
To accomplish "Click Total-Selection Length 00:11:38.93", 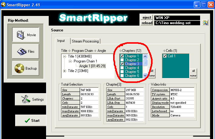I will pyautogui.click(x=89, y=94).
